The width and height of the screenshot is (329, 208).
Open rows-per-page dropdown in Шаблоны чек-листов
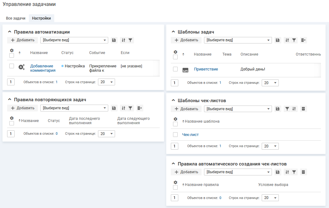point(270,146)
